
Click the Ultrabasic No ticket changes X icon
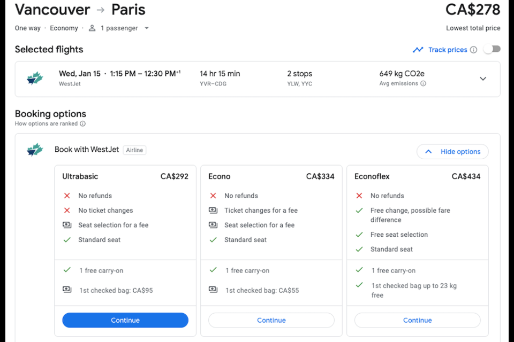click(x=67, y=211)
